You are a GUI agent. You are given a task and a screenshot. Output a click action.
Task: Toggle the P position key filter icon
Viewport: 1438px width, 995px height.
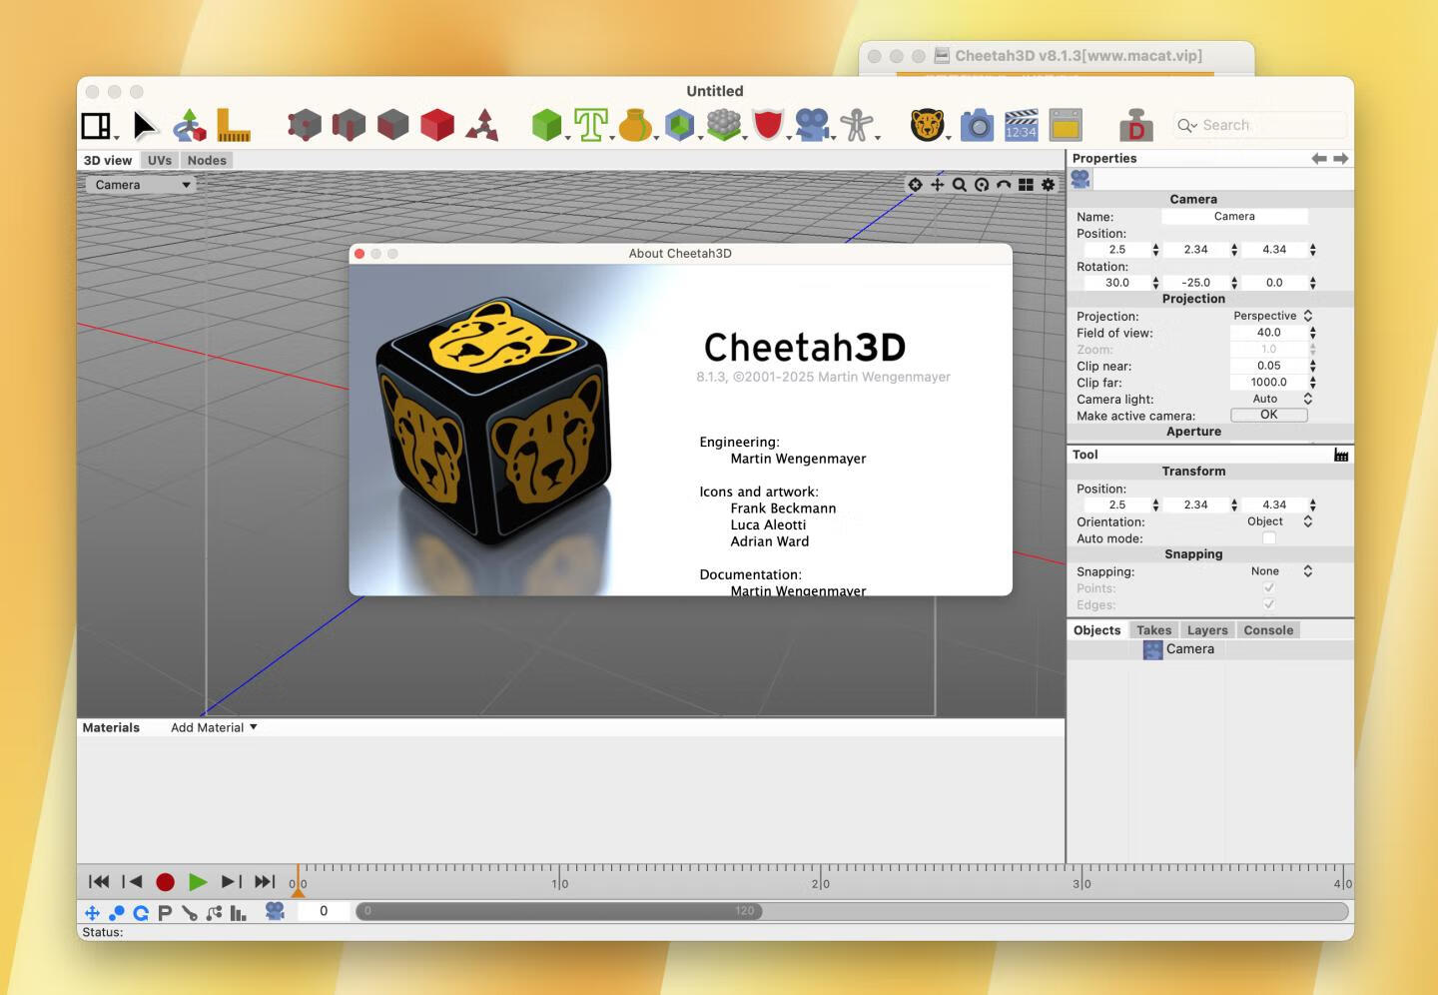[x=165, y=912]
